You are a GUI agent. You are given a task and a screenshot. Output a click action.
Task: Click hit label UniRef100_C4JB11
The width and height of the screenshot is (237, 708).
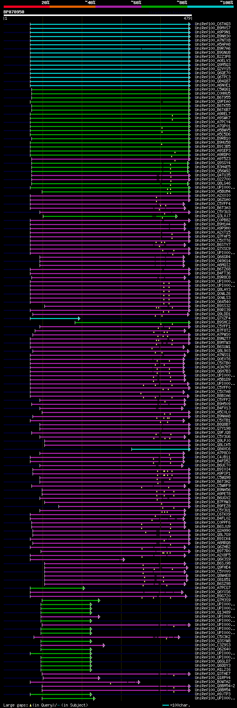(213, 457)
